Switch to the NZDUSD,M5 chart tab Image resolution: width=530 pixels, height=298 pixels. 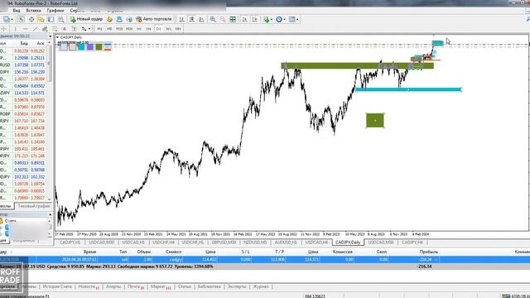click(x=255, y=243)
